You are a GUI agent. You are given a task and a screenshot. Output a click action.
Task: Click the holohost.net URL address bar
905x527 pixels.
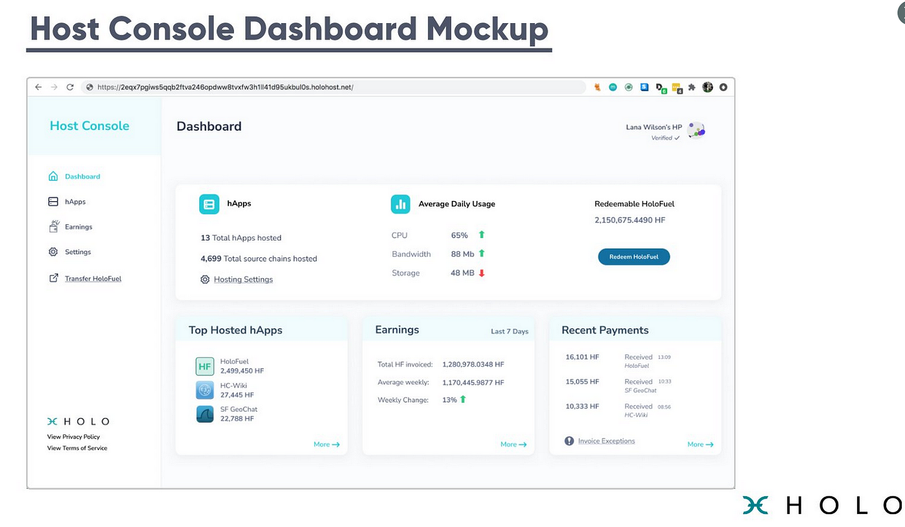tap(334, 87)
